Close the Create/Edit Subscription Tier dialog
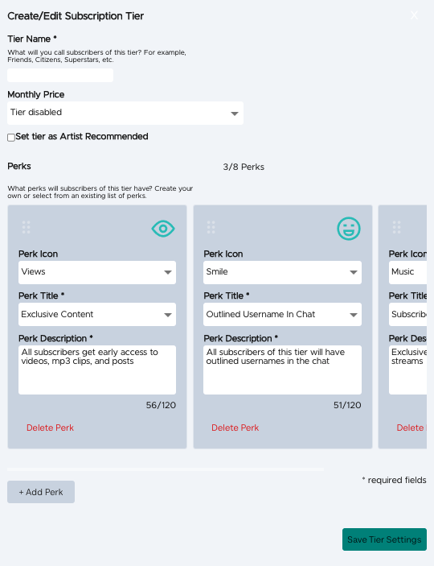Screen dimensions: 434x566 pyautogui.click(x=414, y=15)
